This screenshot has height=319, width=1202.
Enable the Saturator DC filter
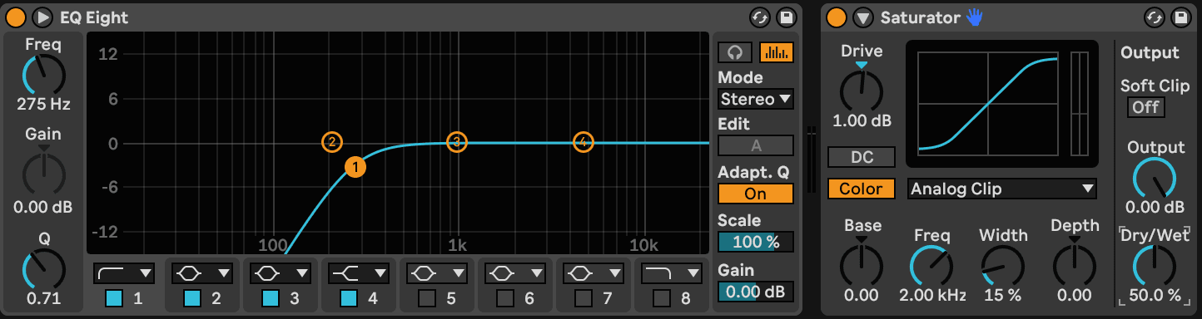tap(861, 157)
